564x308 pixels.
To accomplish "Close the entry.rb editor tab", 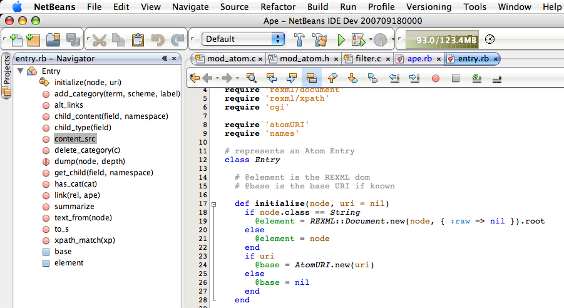I will pyautogui.click(x=496, y=59).
